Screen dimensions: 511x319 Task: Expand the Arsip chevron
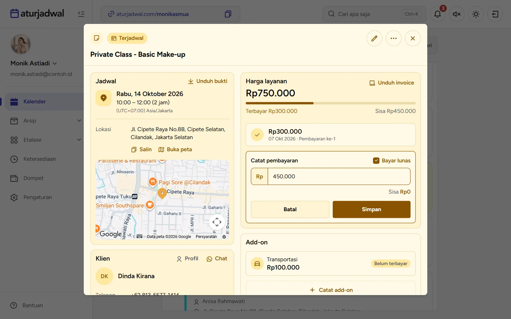click(79, 121)
